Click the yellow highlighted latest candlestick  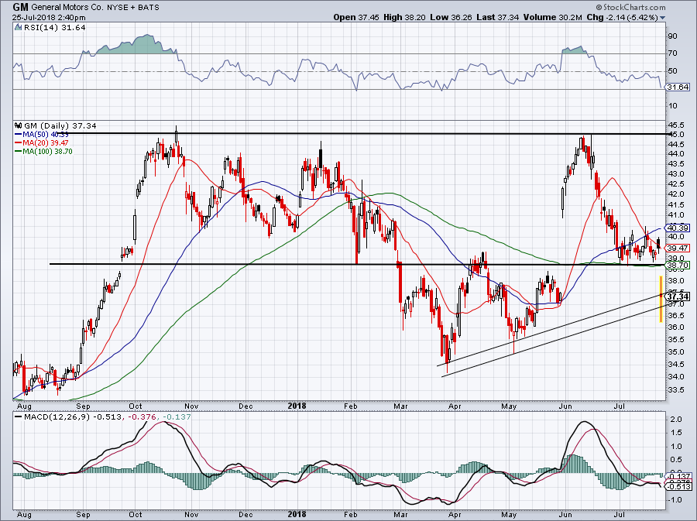(x=661, y=299)
